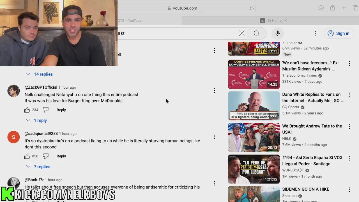Open The Economic Times channel name
This screenshot has width=359, height=202.
pos(299,75)
